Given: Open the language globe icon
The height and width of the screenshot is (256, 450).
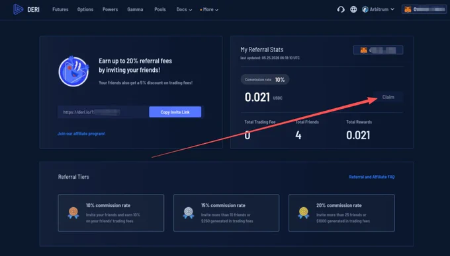Looking at the screenshot, I should (x=353, y=9).
